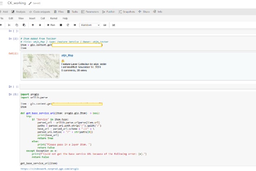
Task: Click the get_base_service_url(item) call line
Action: 39,163
